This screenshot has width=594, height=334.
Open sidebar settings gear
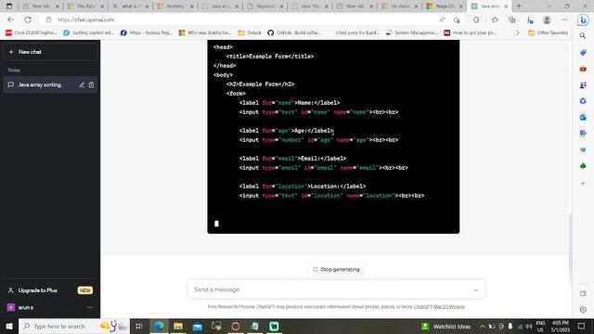click(x=583, y=310)
